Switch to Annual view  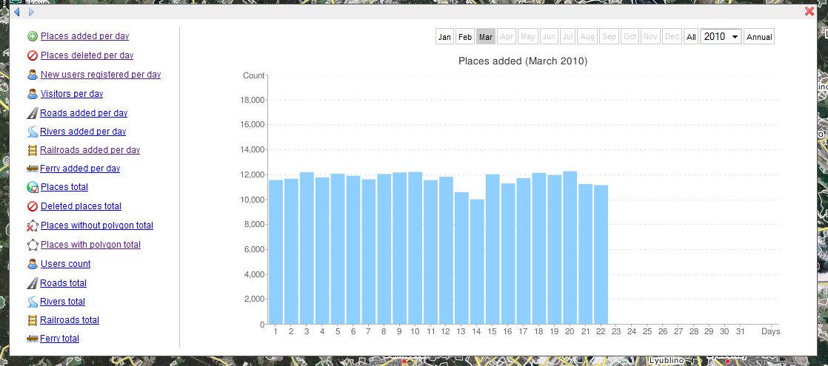(758, 37)
